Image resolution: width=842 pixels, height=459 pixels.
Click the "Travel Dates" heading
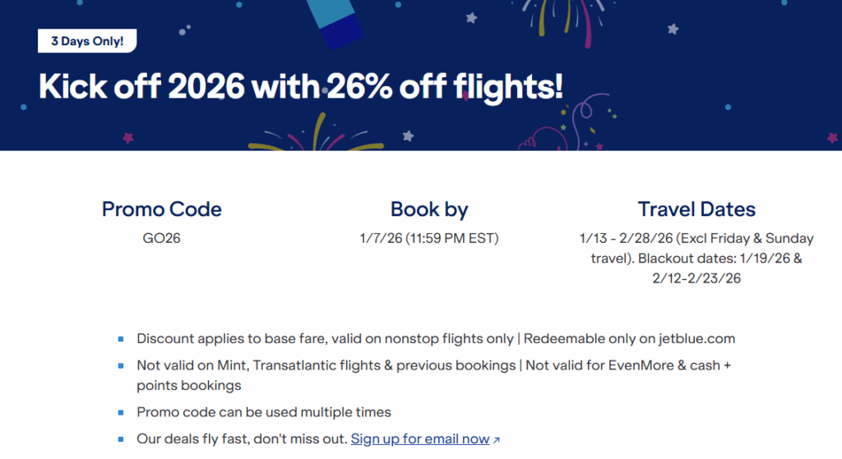coord(696,209)
